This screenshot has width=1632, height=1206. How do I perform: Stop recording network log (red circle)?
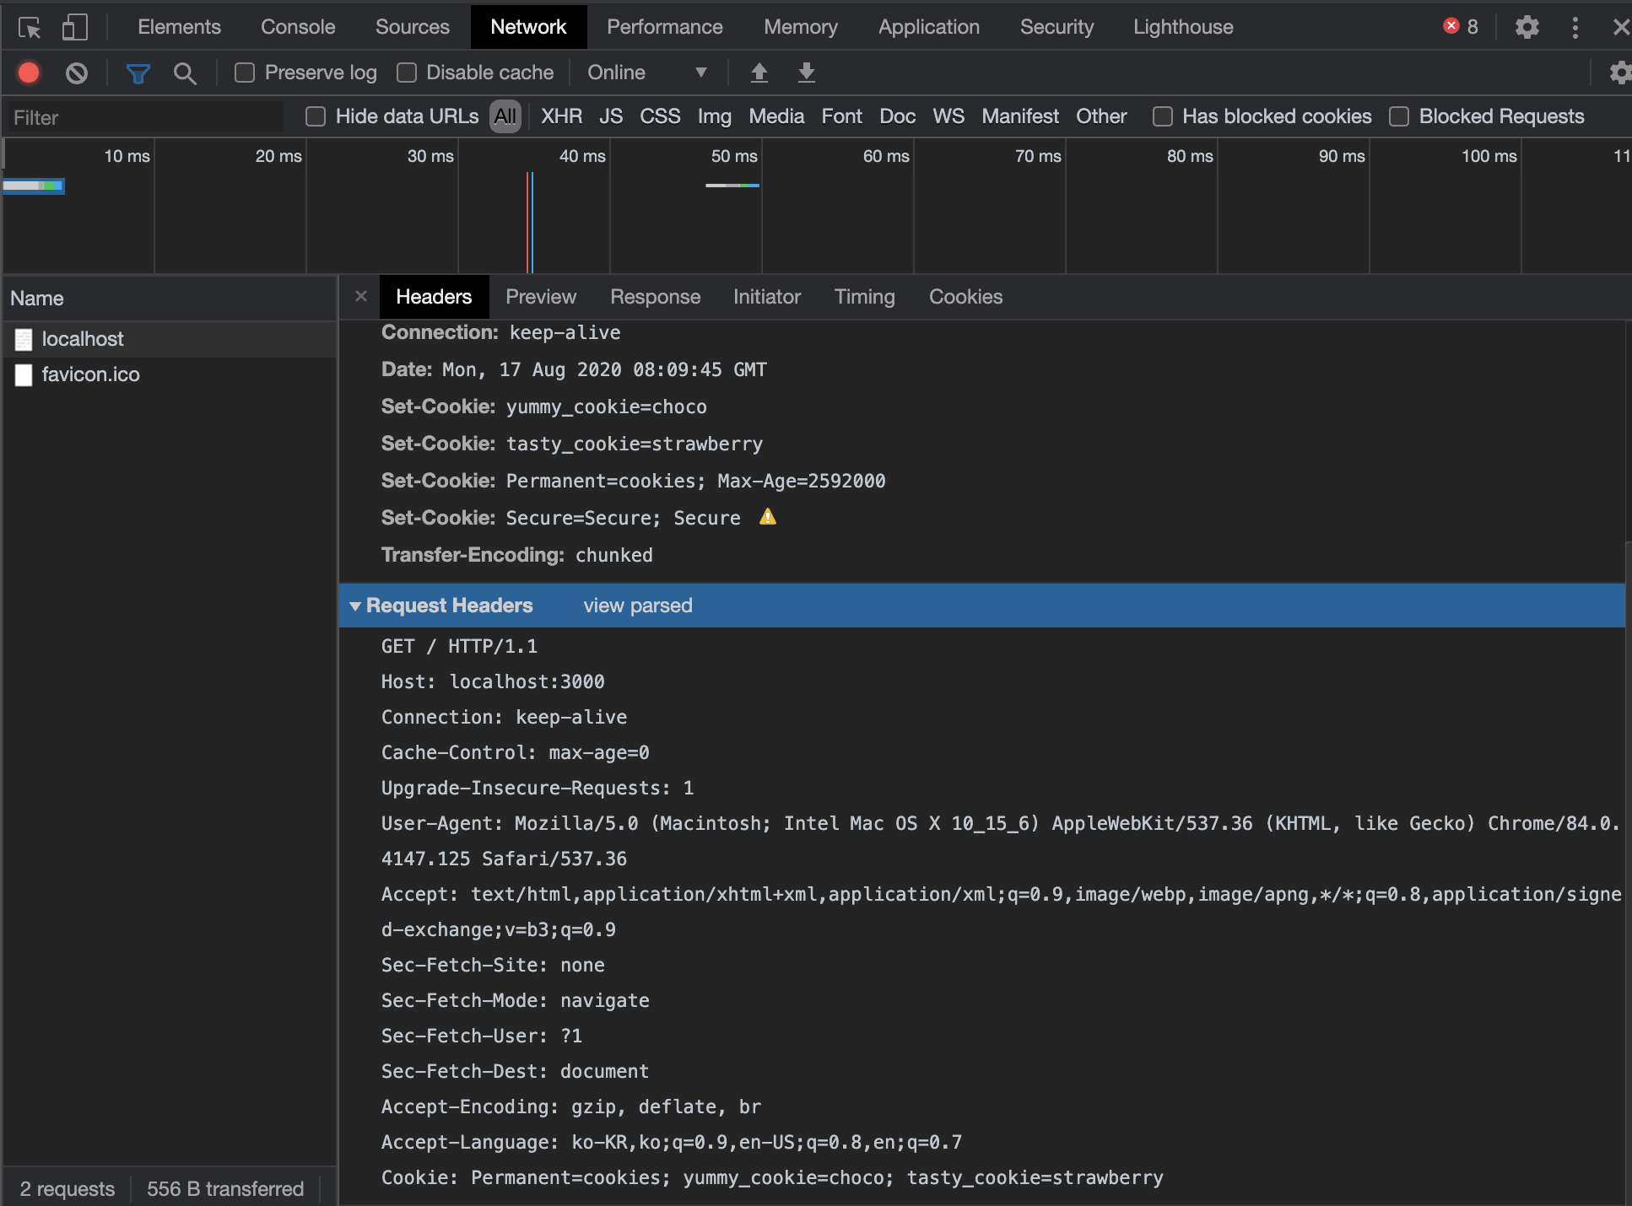click(29, 73)
